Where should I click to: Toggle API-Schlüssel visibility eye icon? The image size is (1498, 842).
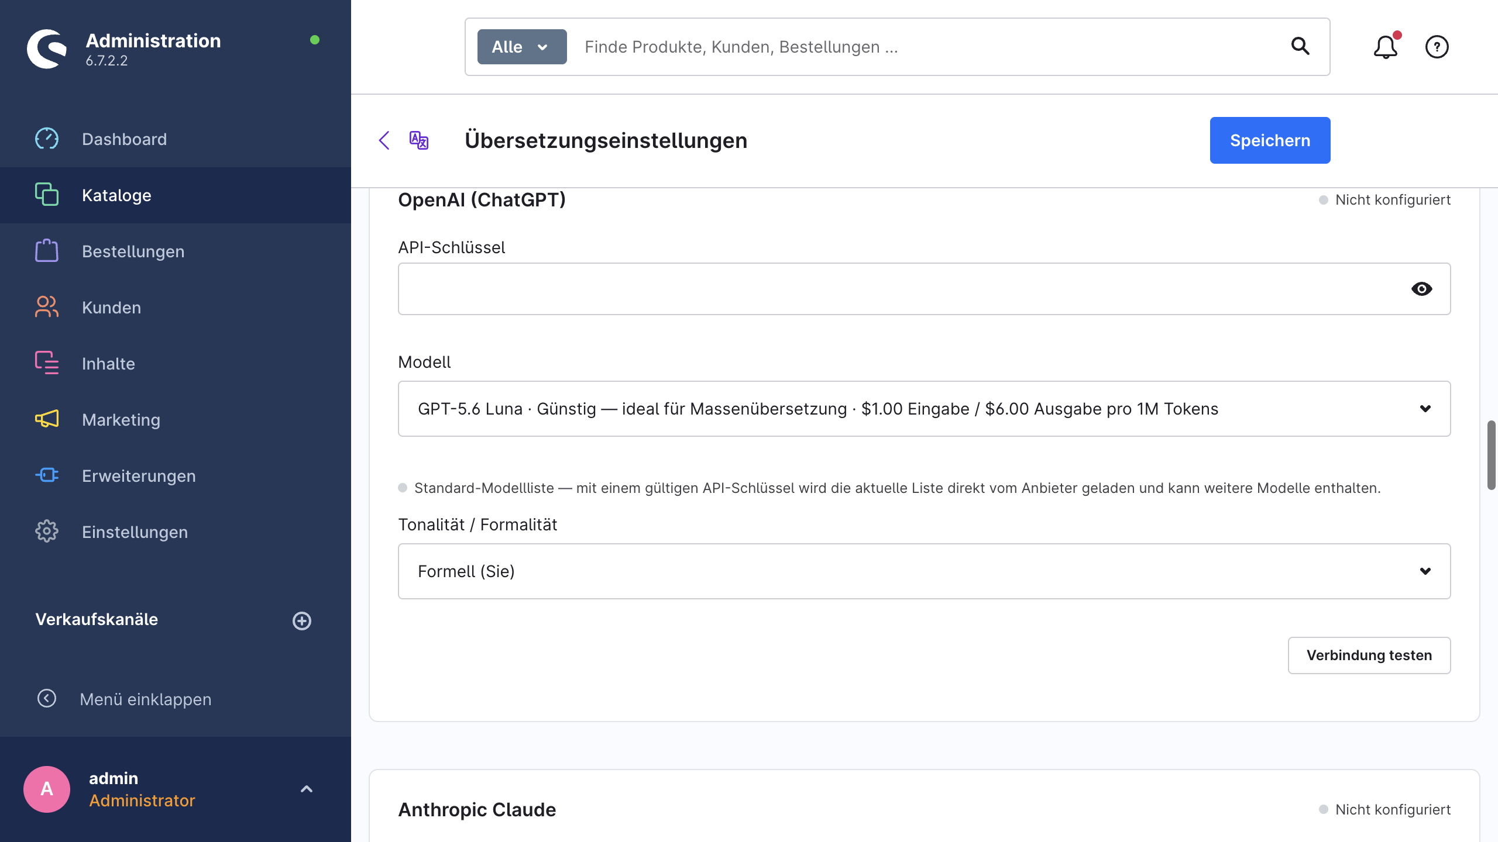click(x=1421, y=289)
